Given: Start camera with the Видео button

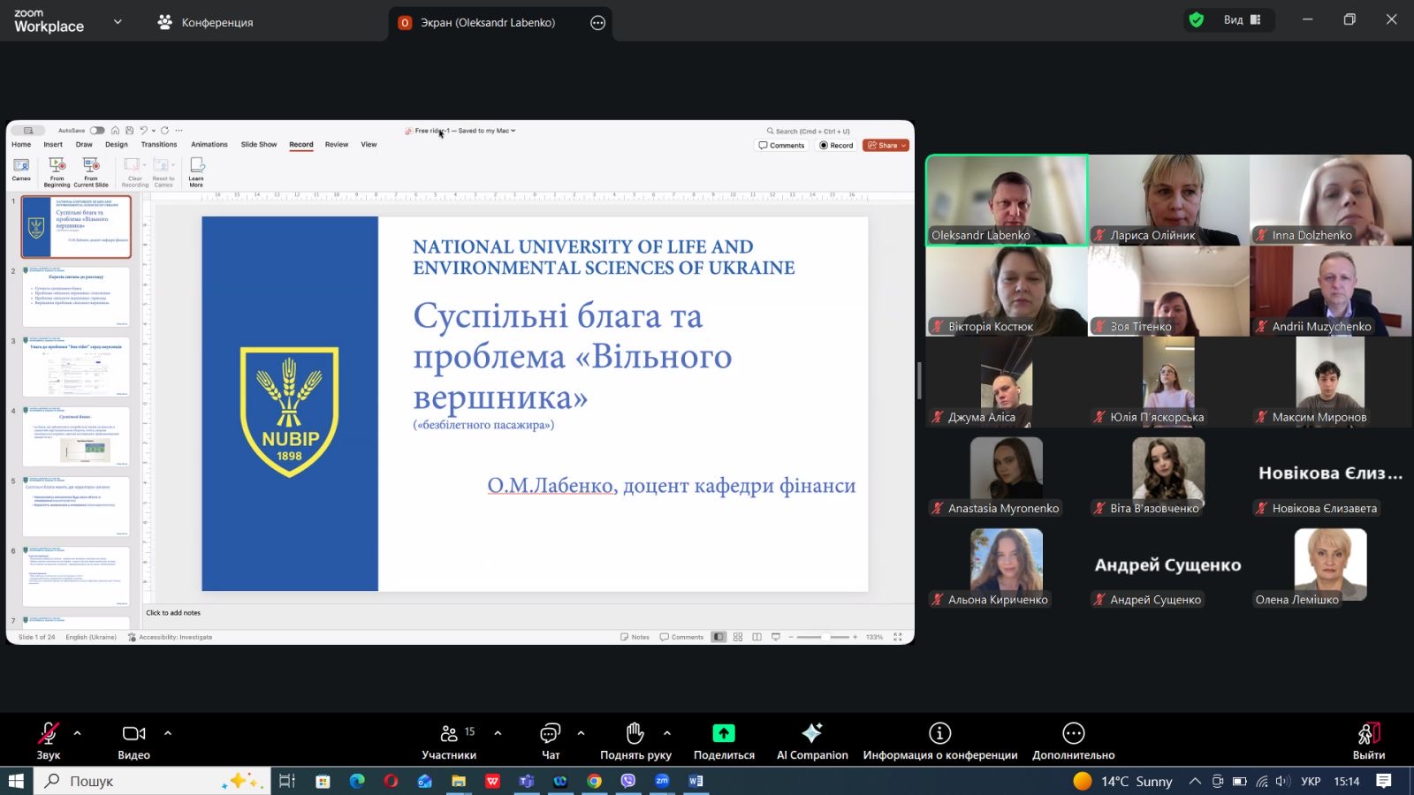Looking at the screenshot, I should point(133,734).
